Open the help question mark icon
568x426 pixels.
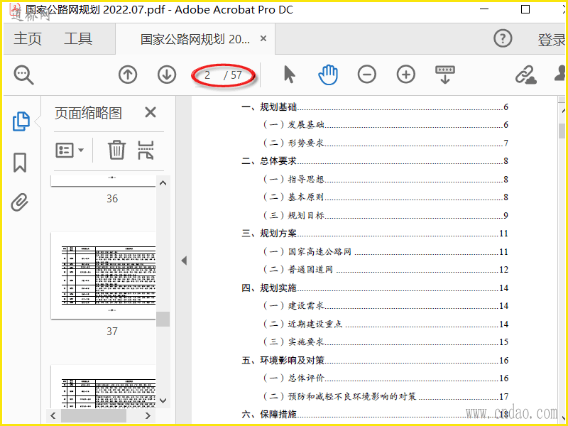coord(503,38)
